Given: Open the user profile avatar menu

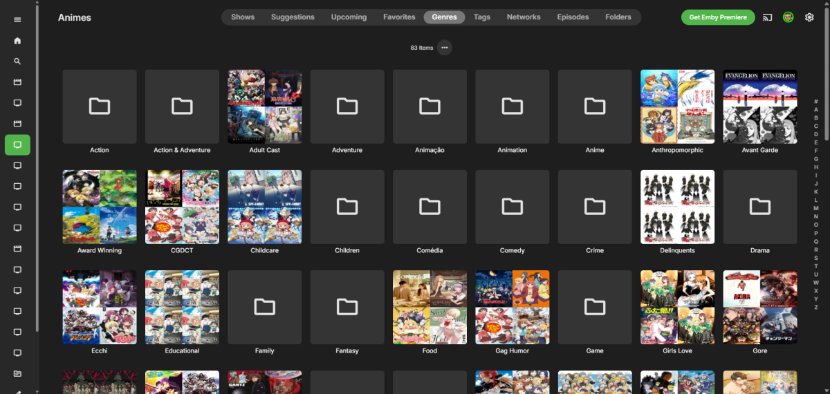Looking at the screenshot, I should coord(788,17).
